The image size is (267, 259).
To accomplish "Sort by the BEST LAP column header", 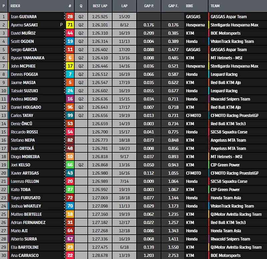I will pyautogui.click(x=99, y=6).
